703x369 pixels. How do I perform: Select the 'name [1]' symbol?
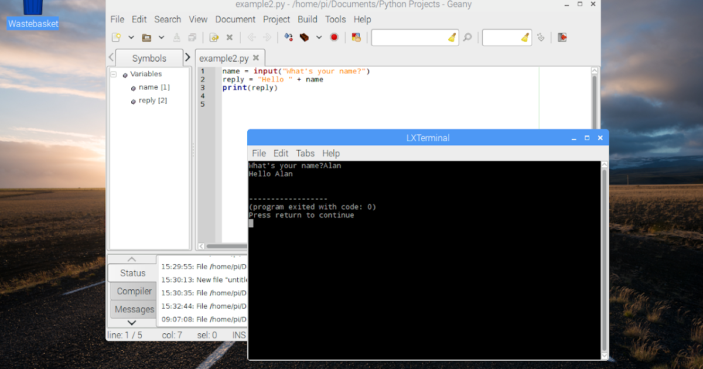[154, 87]
